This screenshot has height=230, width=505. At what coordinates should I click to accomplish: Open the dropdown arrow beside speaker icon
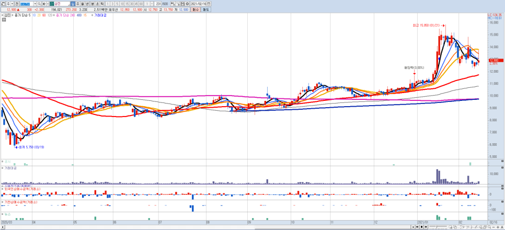(x=48, y=4)
